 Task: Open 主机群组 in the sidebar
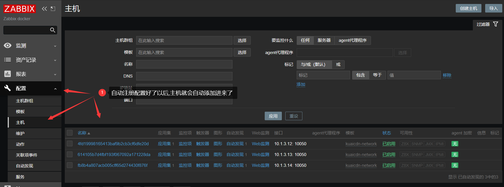[x=35, y=101]
